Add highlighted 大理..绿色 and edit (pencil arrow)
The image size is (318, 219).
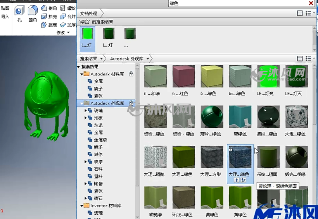tap(243, 180)
